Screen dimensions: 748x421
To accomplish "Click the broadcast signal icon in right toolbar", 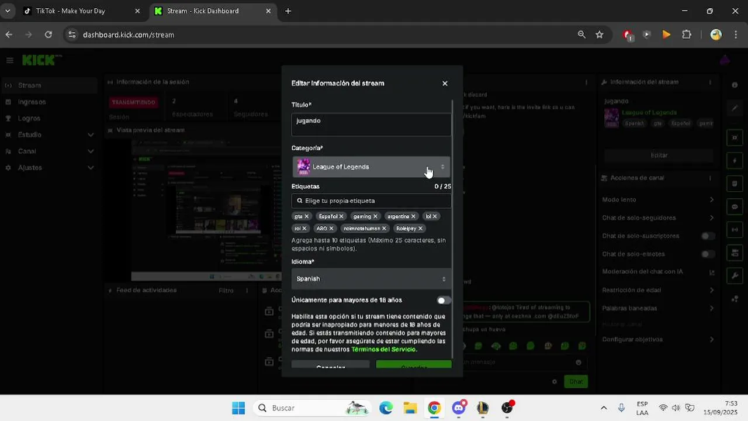I will click(x=735, y=230).
